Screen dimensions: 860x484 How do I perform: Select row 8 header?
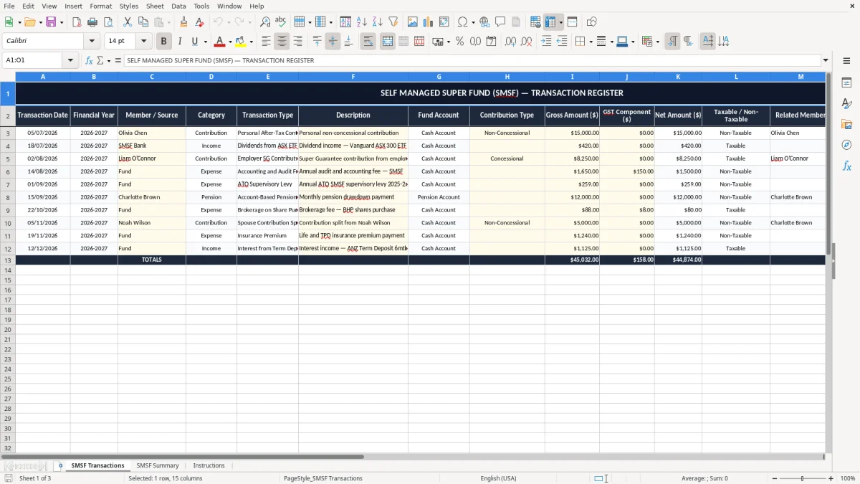[8, 197]
